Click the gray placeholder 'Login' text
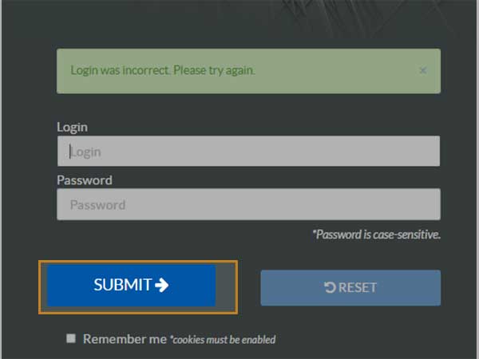This screenshot has height=359, width=479. 85,152
